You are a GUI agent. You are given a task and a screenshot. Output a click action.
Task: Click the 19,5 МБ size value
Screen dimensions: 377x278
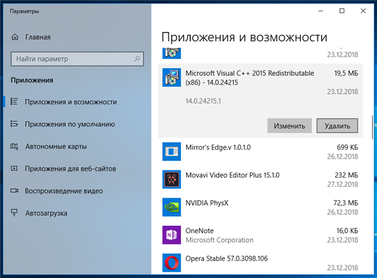tap(346, 73)
